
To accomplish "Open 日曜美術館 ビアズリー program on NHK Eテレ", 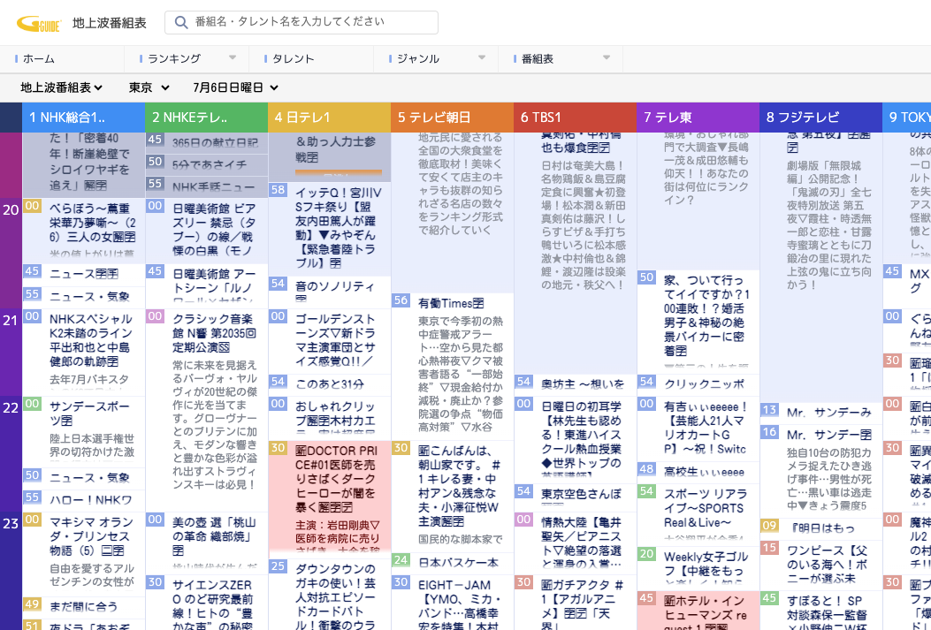I will [207, 230].
